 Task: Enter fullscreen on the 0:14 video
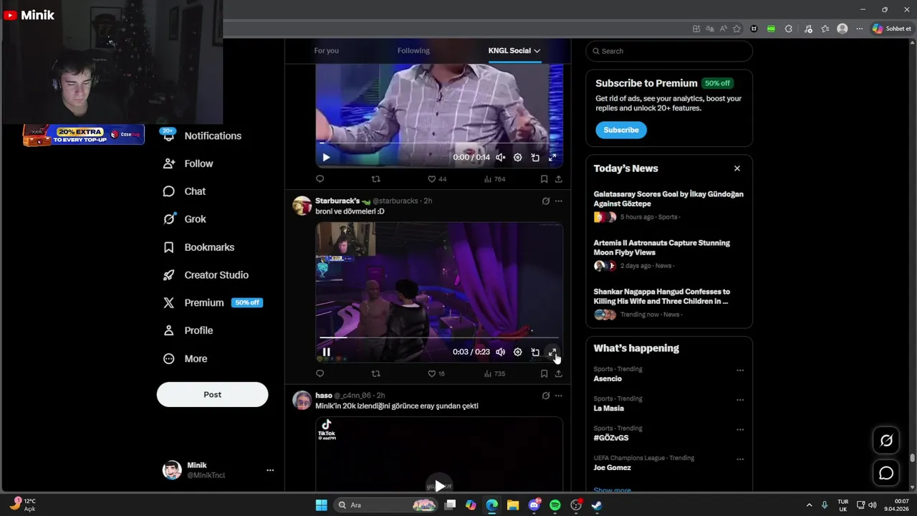[552, 157]
